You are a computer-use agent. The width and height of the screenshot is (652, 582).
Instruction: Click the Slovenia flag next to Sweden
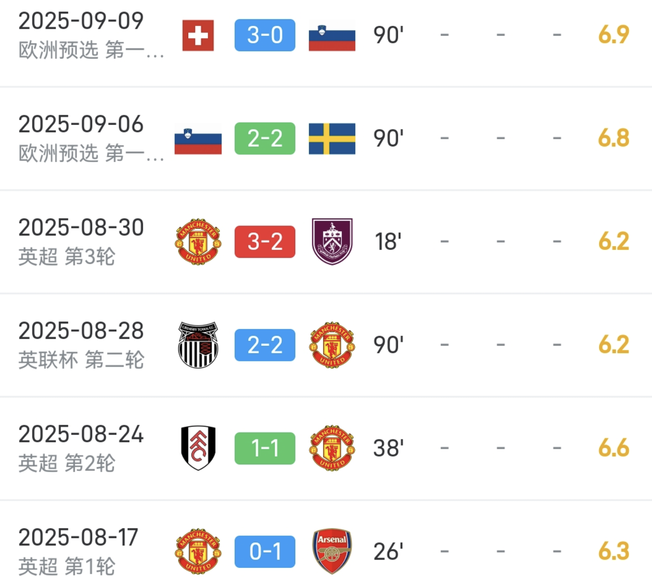coord(197,138)
